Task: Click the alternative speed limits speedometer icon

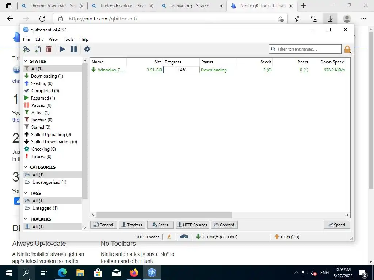Action: [184, 237]
